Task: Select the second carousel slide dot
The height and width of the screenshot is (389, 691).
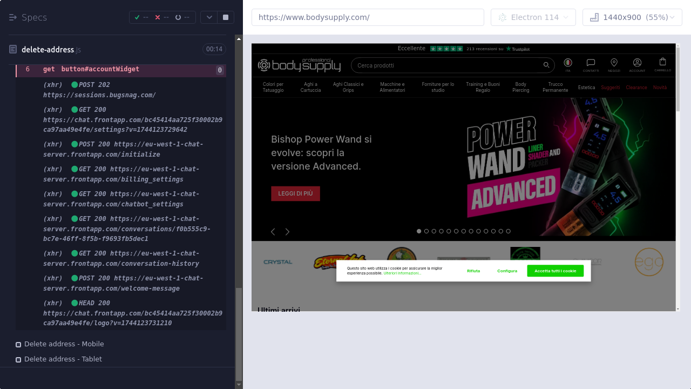Action: 426,231
